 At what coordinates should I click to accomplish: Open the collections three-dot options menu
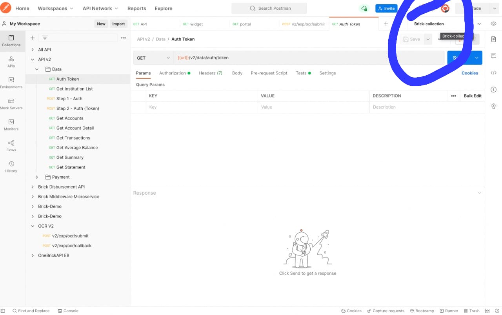[123, 38]
